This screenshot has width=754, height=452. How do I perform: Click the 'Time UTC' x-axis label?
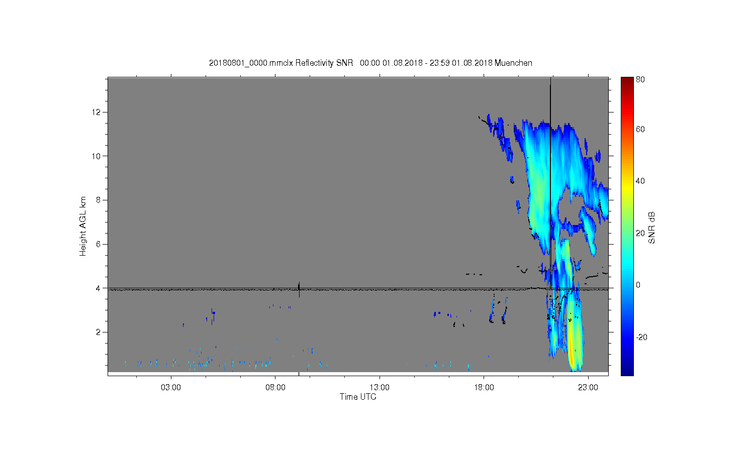[358, 397]
